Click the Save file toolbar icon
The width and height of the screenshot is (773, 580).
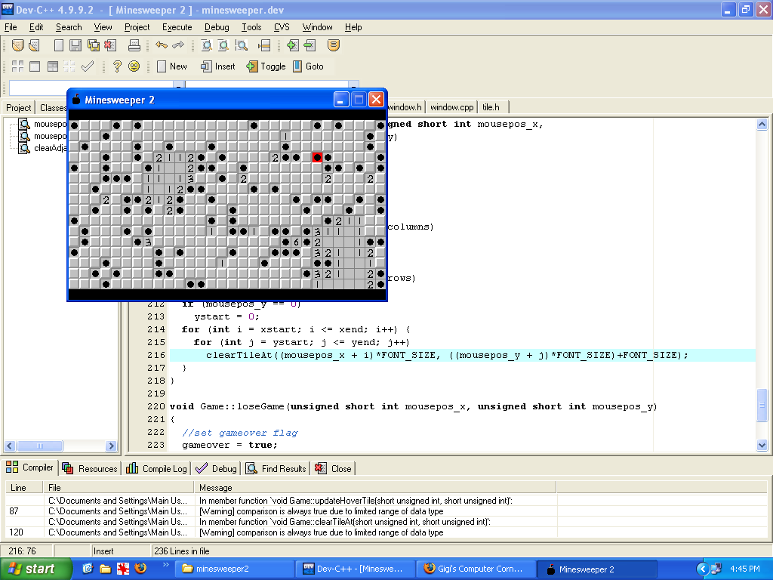[75, 46]
